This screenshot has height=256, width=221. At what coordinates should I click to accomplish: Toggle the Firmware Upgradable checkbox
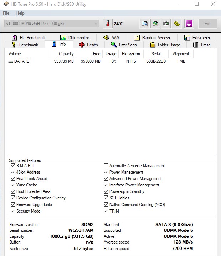pos(13,205)
